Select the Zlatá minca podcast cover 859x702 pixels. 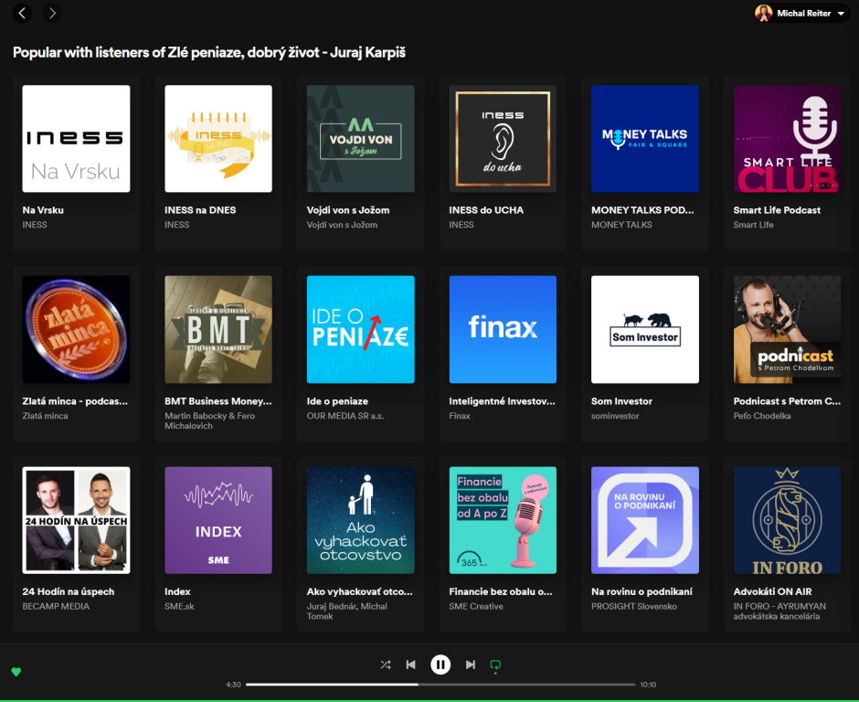click(76, 329)
